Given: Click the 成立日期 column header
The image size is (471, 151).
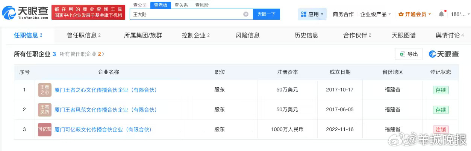Looking at the screenshot, I should (340, 72).
